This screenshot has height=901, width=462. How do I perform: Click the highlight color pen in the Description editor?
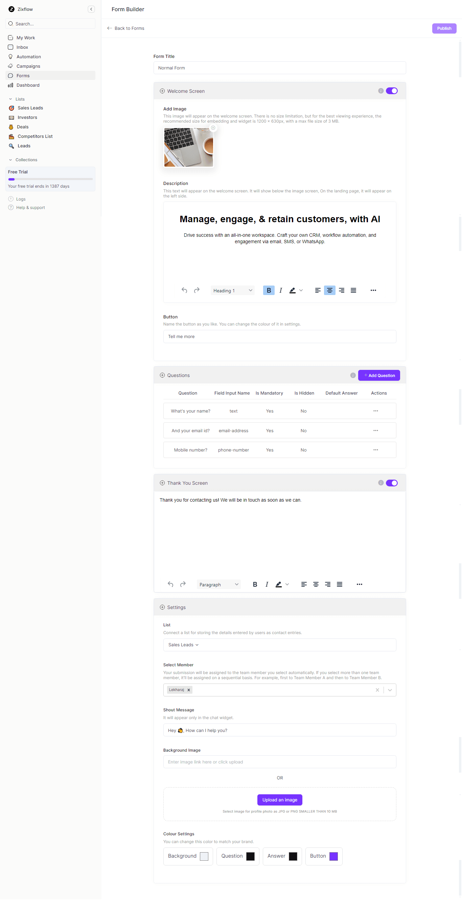(293, 290)
